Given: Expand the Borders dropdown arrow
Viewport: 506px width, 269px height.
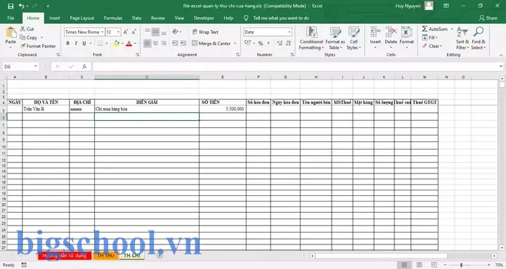Looking at the screenshot, I should click(107, 44).
